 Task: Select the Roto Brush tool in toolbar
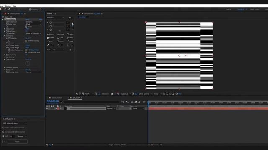[5, 9]
